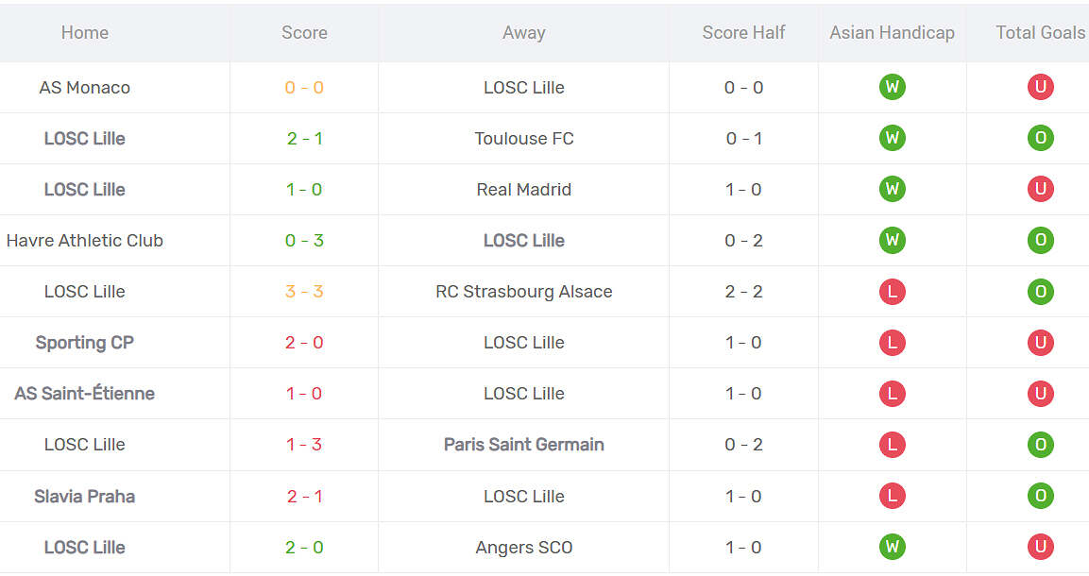Open the Havre Athletic Club team link

[x=85, y=240]
